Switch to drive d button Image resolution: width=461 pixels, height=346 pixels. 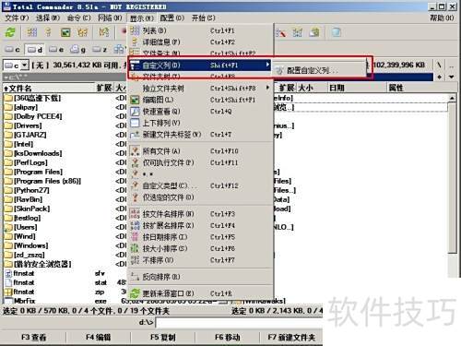pyautogui.click(x=34, y=49)
